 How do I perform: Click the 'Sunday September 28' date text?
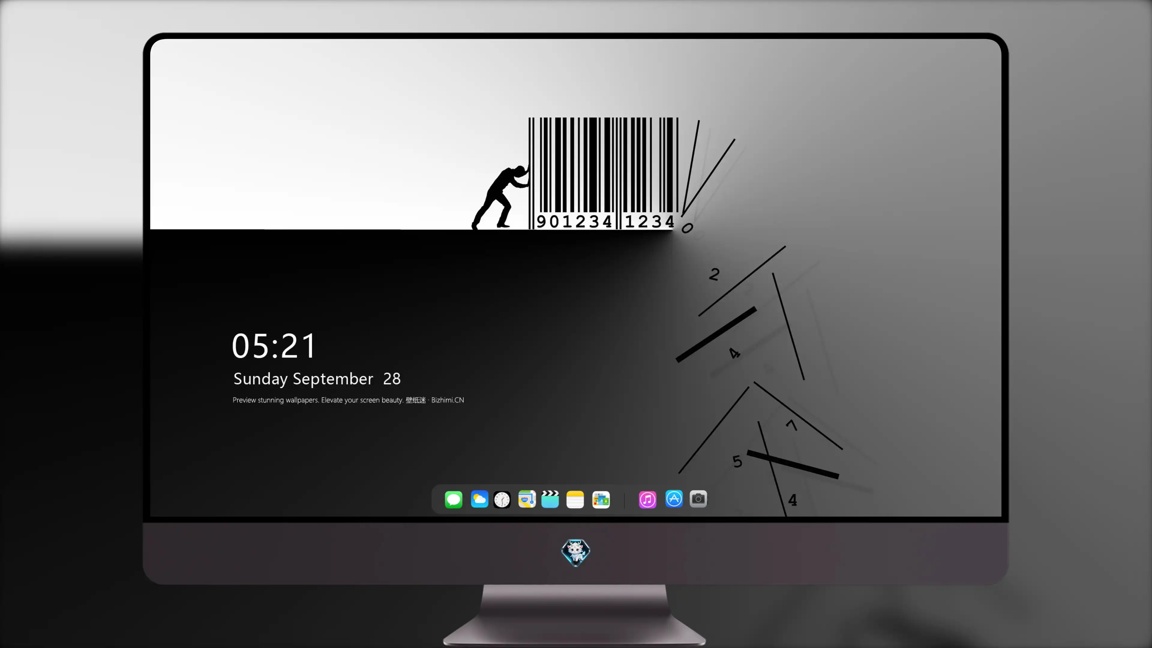pos(317,379)
